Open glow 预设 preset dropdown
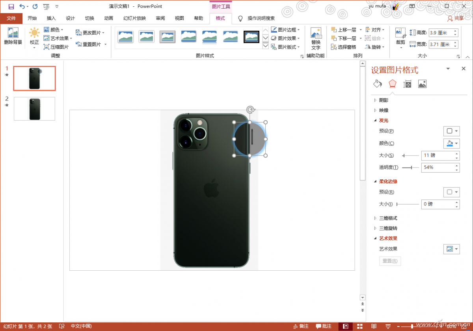This screenshot has height=331, width=473. pos(452,131)
